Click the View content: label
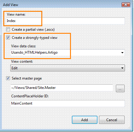Screen dimensions: 134x132 pos(22,61)
